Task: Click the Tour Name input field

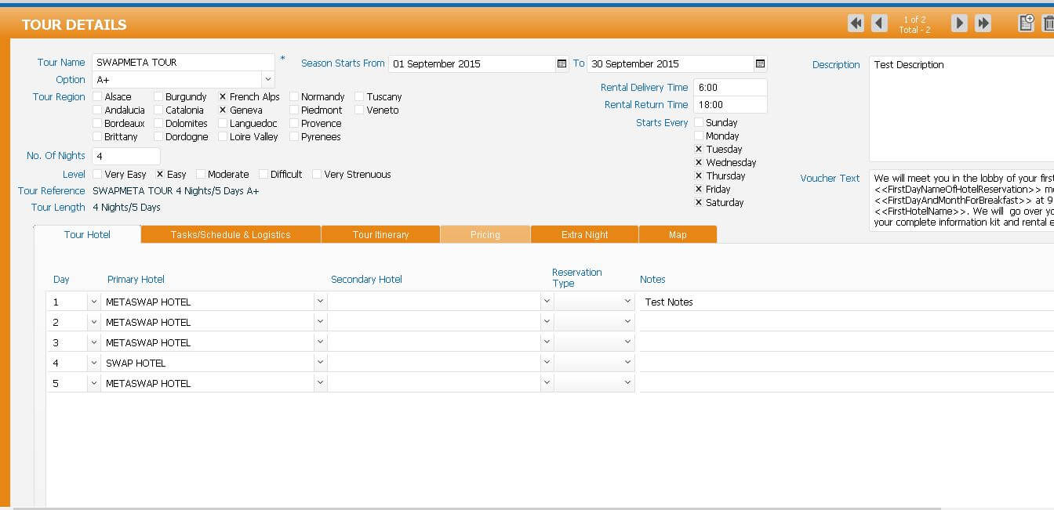Action: (183, 63)
